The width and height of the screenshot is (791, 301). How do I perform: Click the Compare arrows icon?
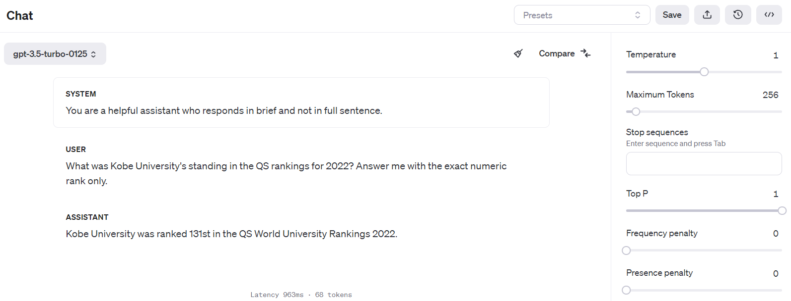586,53
